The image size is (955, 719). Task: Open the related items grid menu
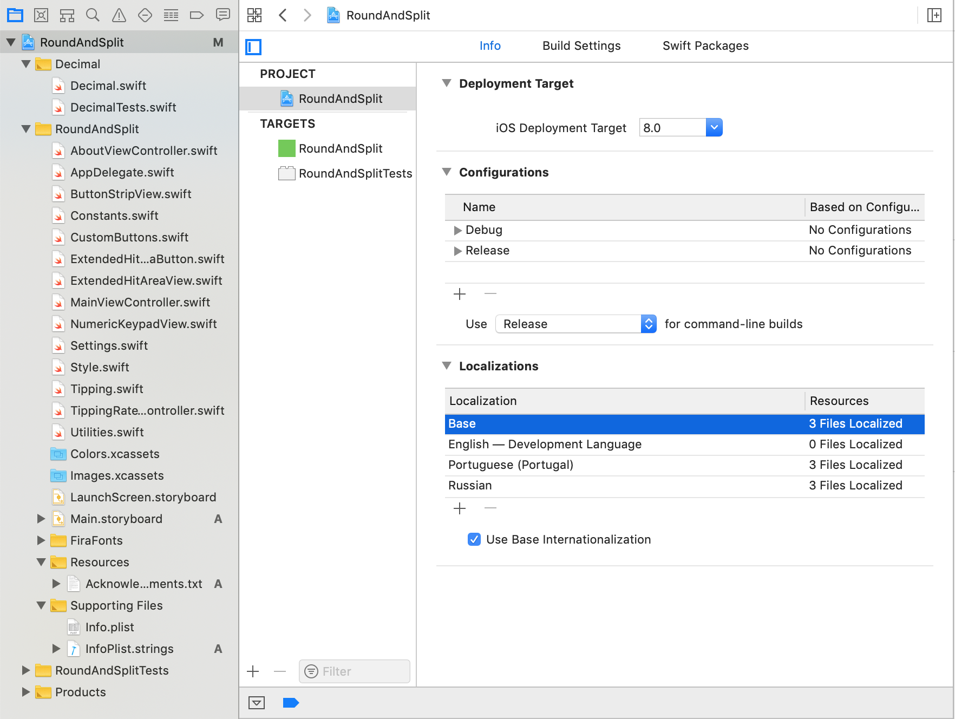(x=254, y=15)
